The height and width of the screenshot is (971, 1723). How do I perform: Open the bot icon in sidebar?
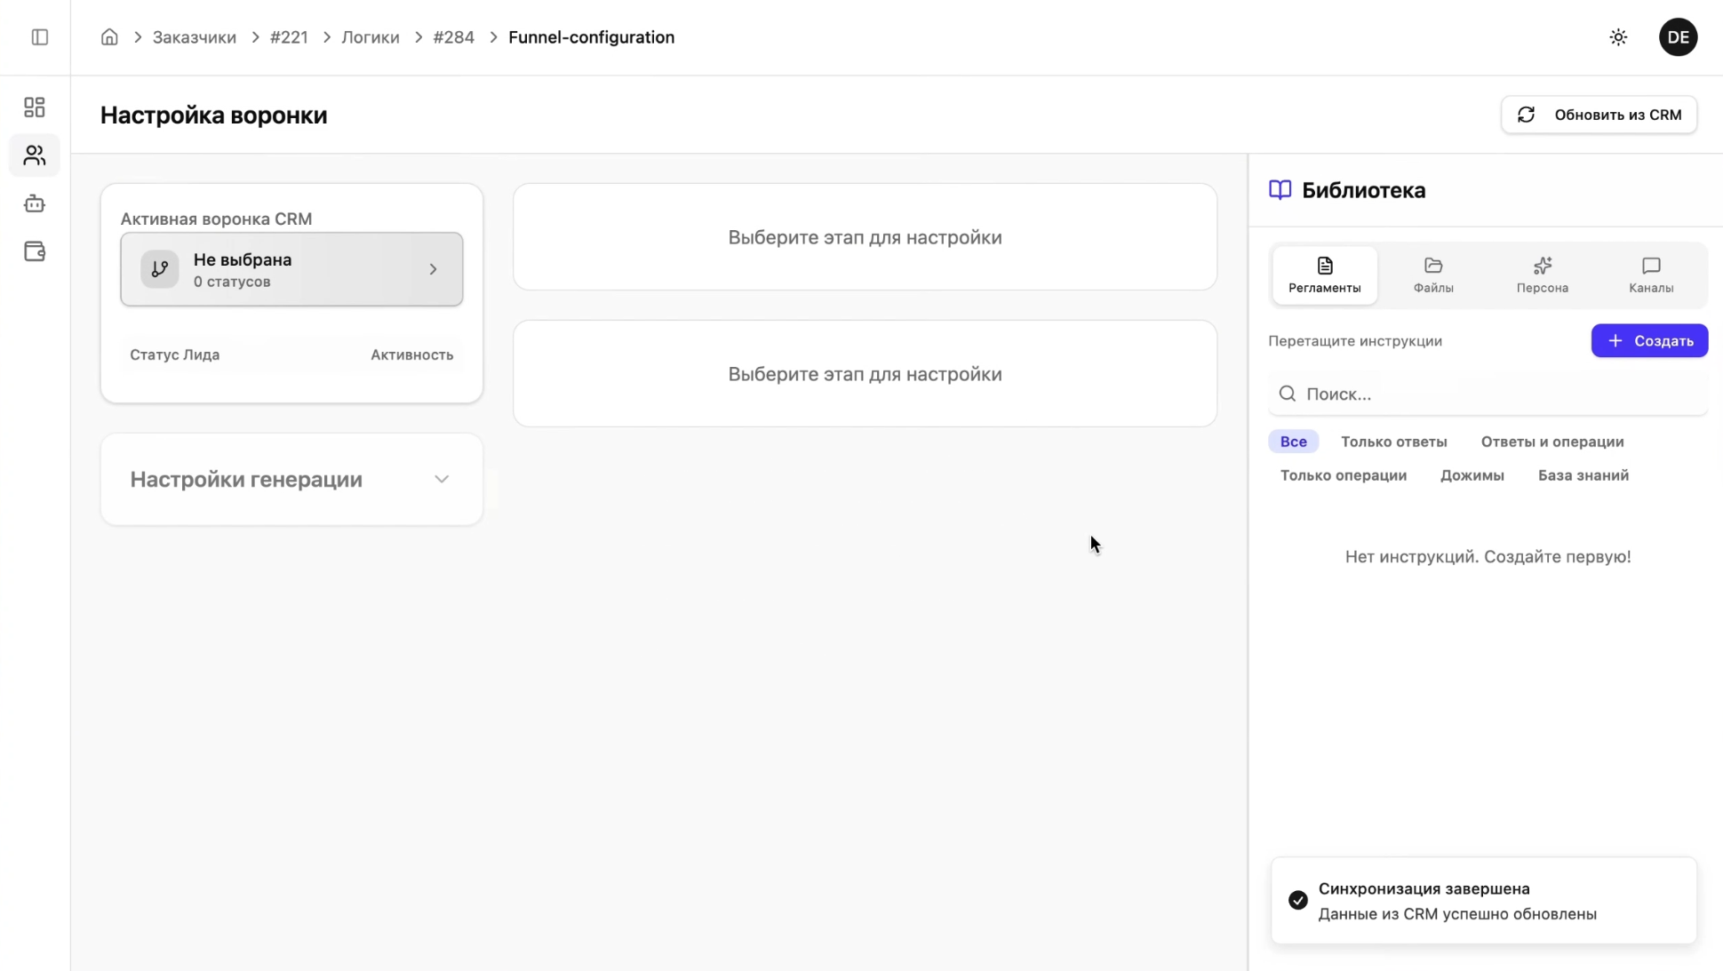click(x=35, y=203)
